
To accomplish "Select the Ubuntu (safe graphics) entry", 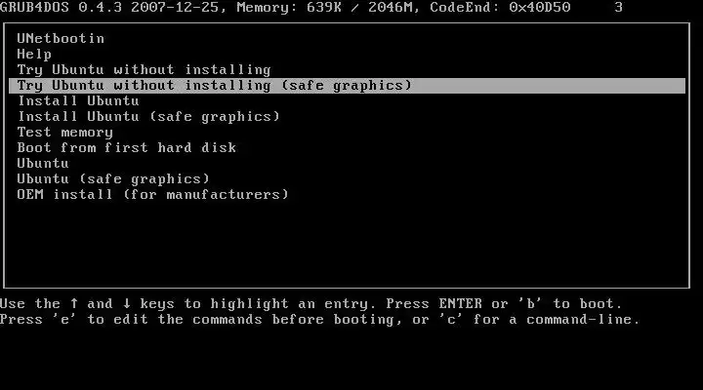I will coord(113,179).
